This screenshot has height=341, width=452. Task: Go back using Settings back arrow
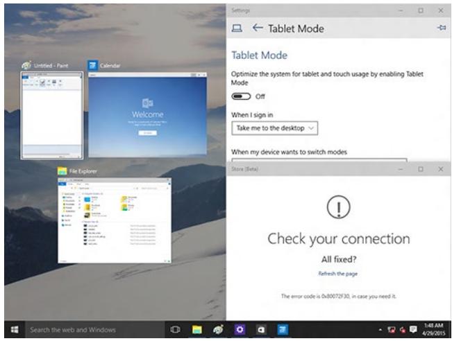pyautogui.click(x=258, y=28)
